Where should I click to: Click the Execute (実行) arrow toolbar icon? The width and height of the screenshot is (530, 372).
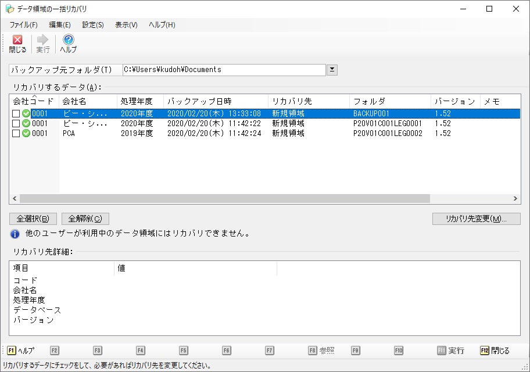pyautogui.click(x=42, y=40)
